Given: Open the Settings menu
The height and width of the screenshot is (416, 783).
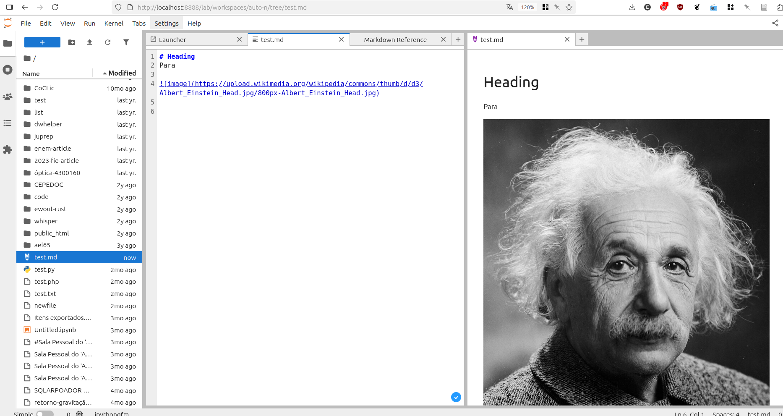Looking at the screenshot, I should [167, 24].
